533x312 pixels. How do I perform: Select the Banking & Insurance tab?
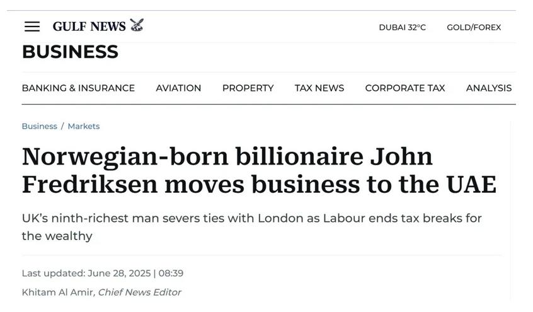(x=78, y=88)
